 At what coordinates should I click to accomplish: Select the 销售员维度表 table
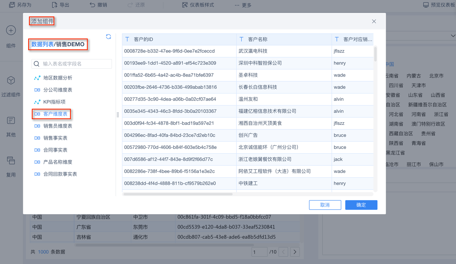click(58, 126)
